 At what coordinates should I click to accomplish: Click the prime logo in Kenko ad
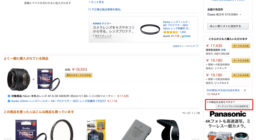(x=185, y=36)
